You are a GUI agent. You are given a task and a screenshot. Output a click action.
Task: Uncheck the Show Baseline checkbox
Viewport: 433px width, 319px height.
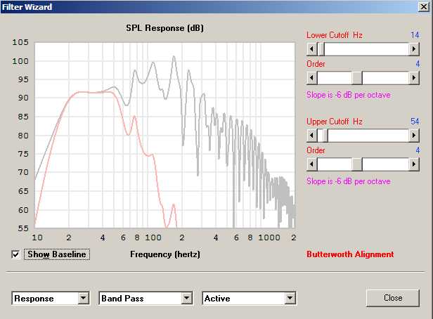point(15,254)
